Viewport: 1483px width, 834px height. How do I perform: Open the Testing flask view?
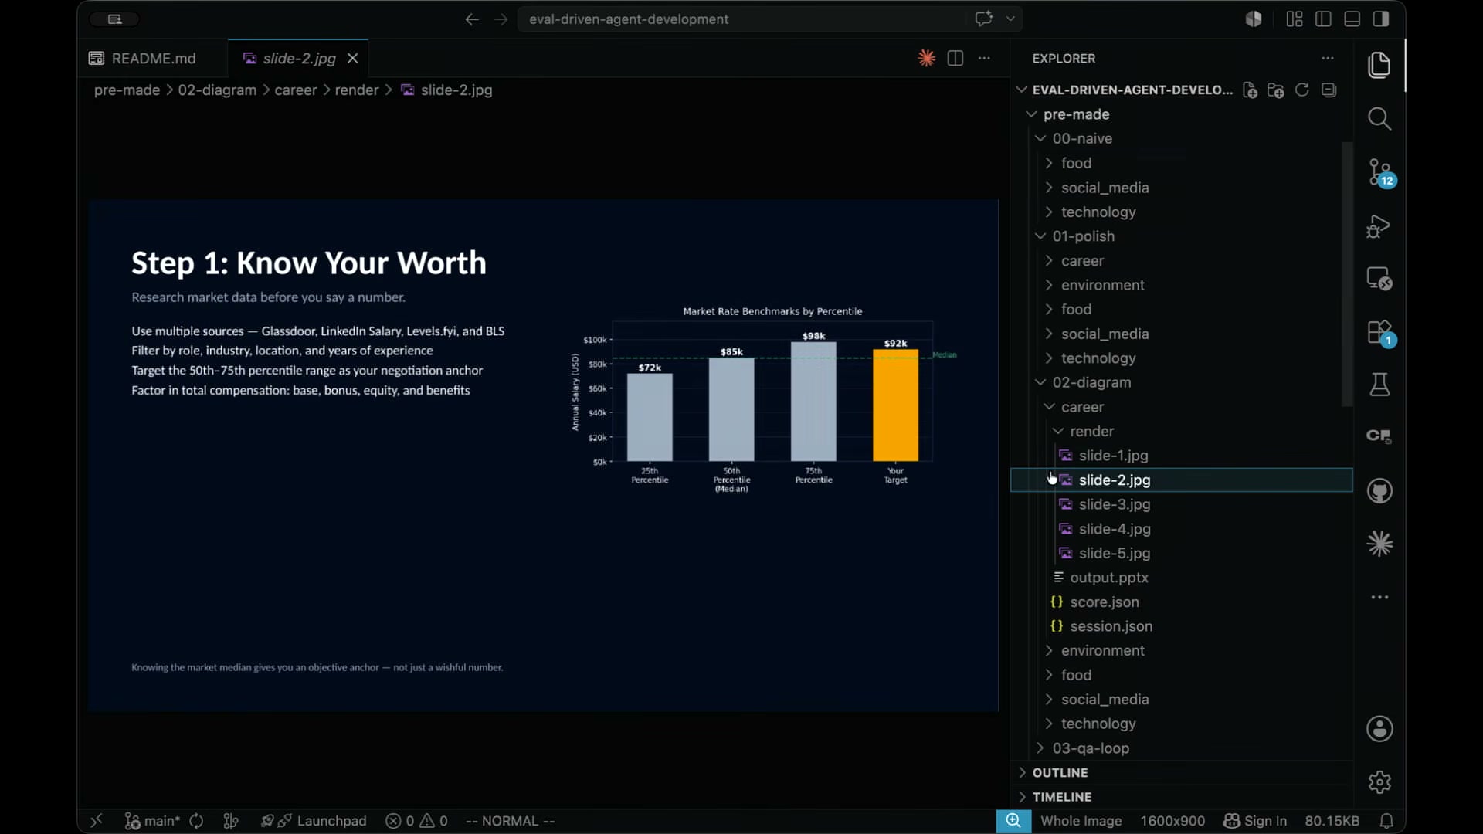tap(1379, 385)
